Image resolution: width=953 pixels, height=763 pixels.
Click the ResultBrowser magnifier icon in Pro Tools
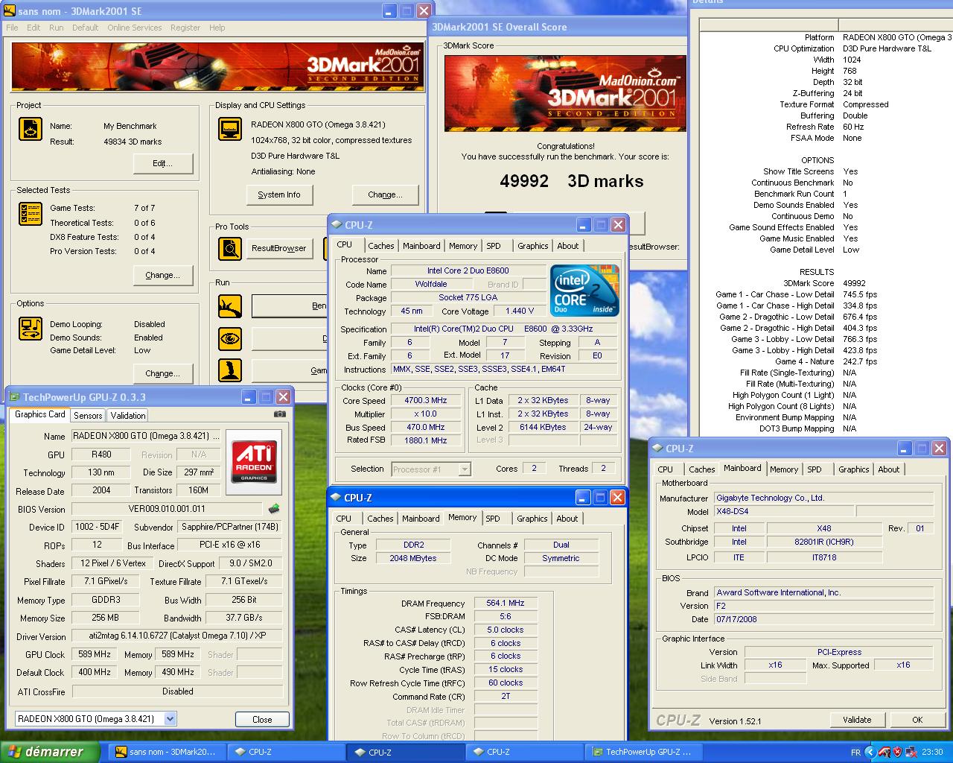click(230, 249)
